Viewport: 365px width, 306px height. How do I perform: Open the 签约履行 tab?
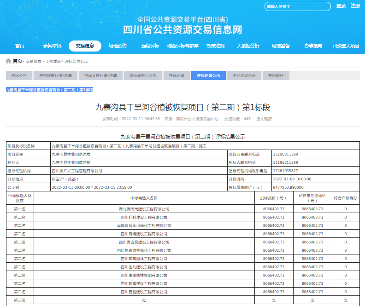point(276,75)
